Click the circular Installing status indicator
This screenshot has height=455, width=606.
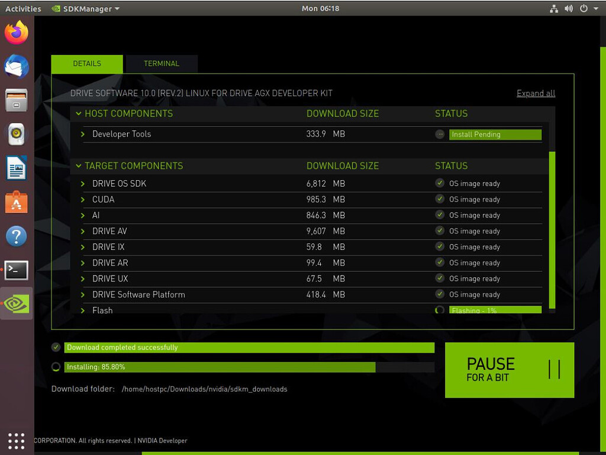tap(56, 367)
